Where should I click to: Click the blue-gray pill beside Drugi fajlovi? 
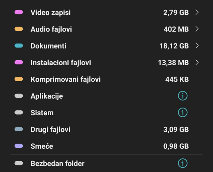19,129
